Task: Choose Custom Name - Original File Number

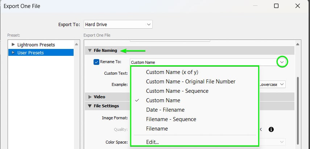Action: click(x=191, y=82)
